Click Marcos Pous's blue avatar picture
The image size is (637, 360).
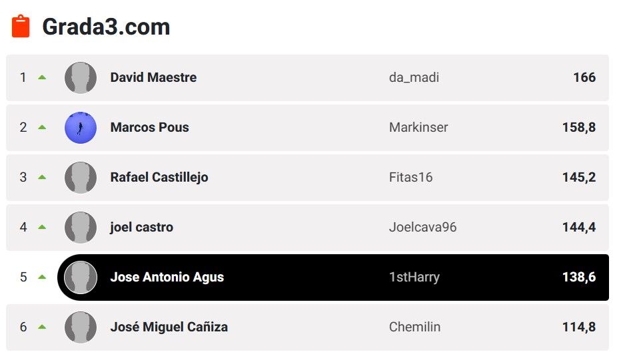point(81,128)
